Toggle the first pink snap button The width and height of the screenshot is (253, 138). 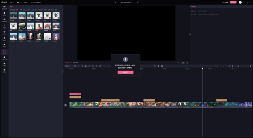coord(217,66)
